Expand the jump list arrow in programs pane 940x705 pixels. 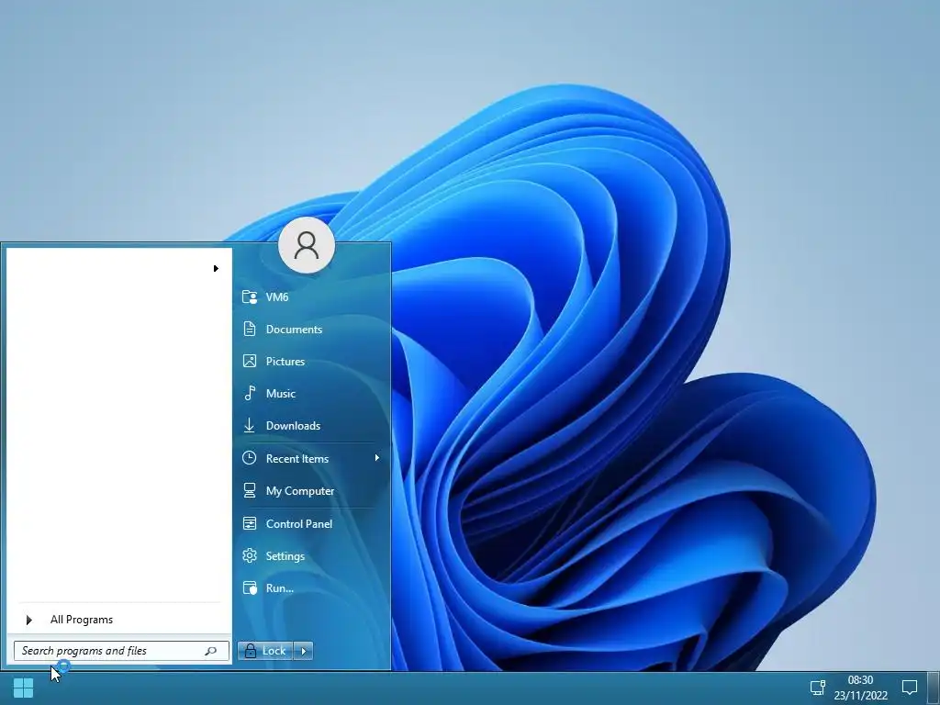click(216, 269)
